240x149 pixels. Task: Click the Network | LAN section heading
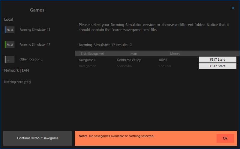click(x=16, y=70)
